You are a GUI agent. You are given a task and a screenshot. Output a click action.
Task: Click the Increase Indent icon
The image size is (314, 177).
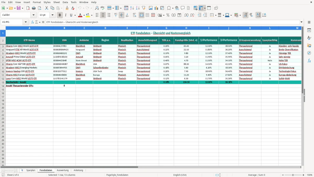click(199, 15)
